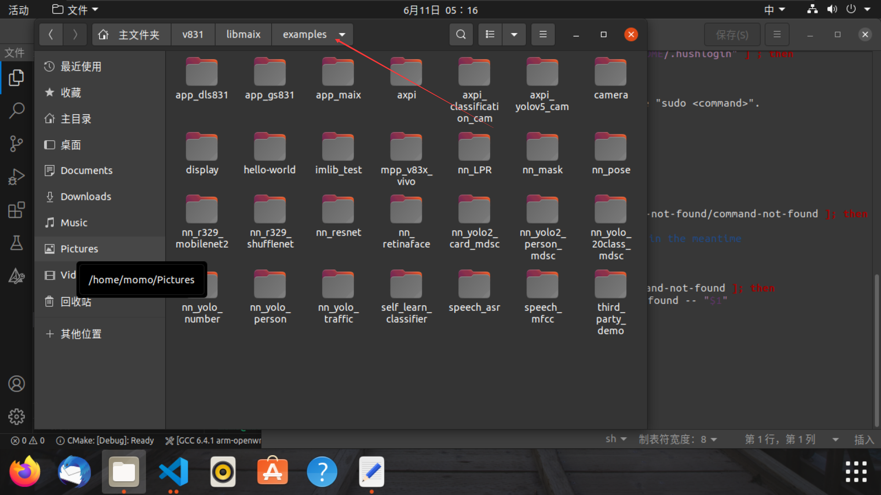The width and height of the screenshot is (881, 495).
Task: Open view options dropdown arrow
Action: click(x=514, y=34)
